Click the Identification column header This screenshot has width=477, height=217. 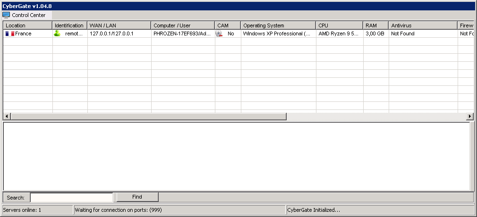pos(69,25)
